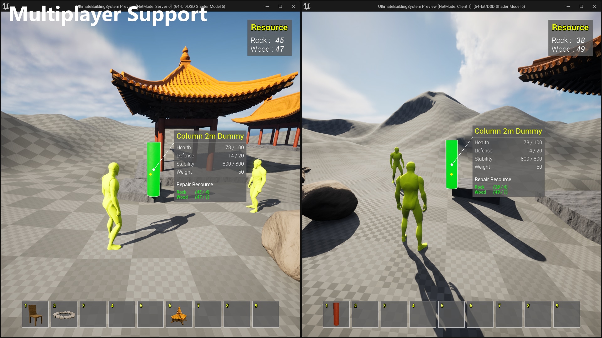Click the client window title bar text
The image size is (602, 338).
[451, 6]
